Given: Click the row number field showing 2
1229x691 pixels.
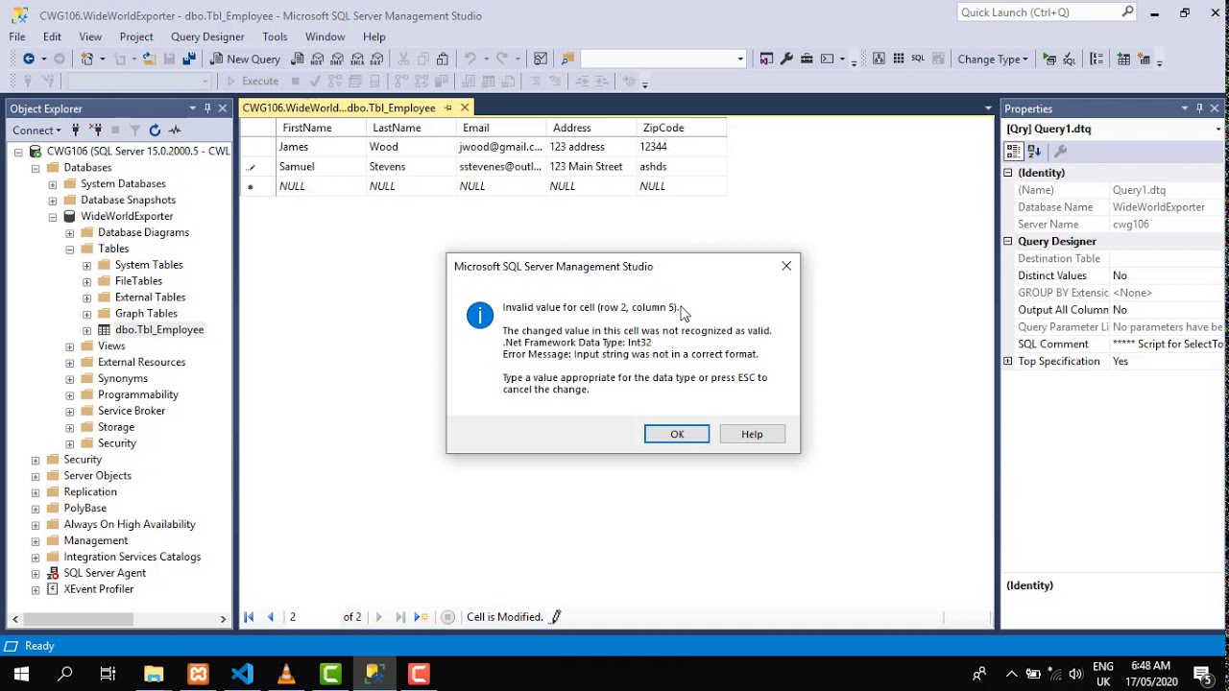Looking at the screenshot, I should [313, 617].
